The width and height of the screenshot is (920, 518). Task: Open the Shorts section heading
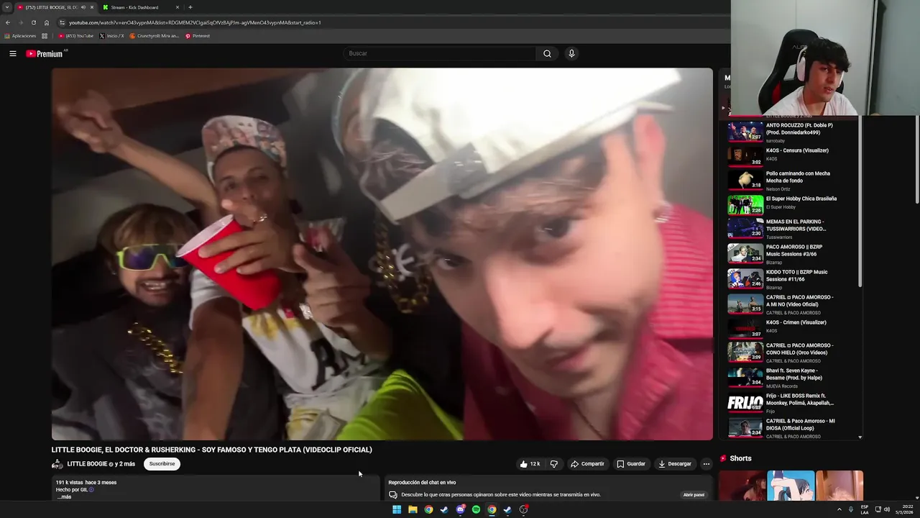(x=740, y=458)
